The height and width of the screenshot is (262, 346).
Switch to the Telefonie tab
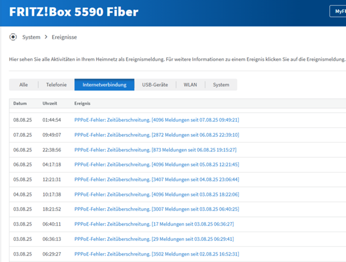[56, 85]
